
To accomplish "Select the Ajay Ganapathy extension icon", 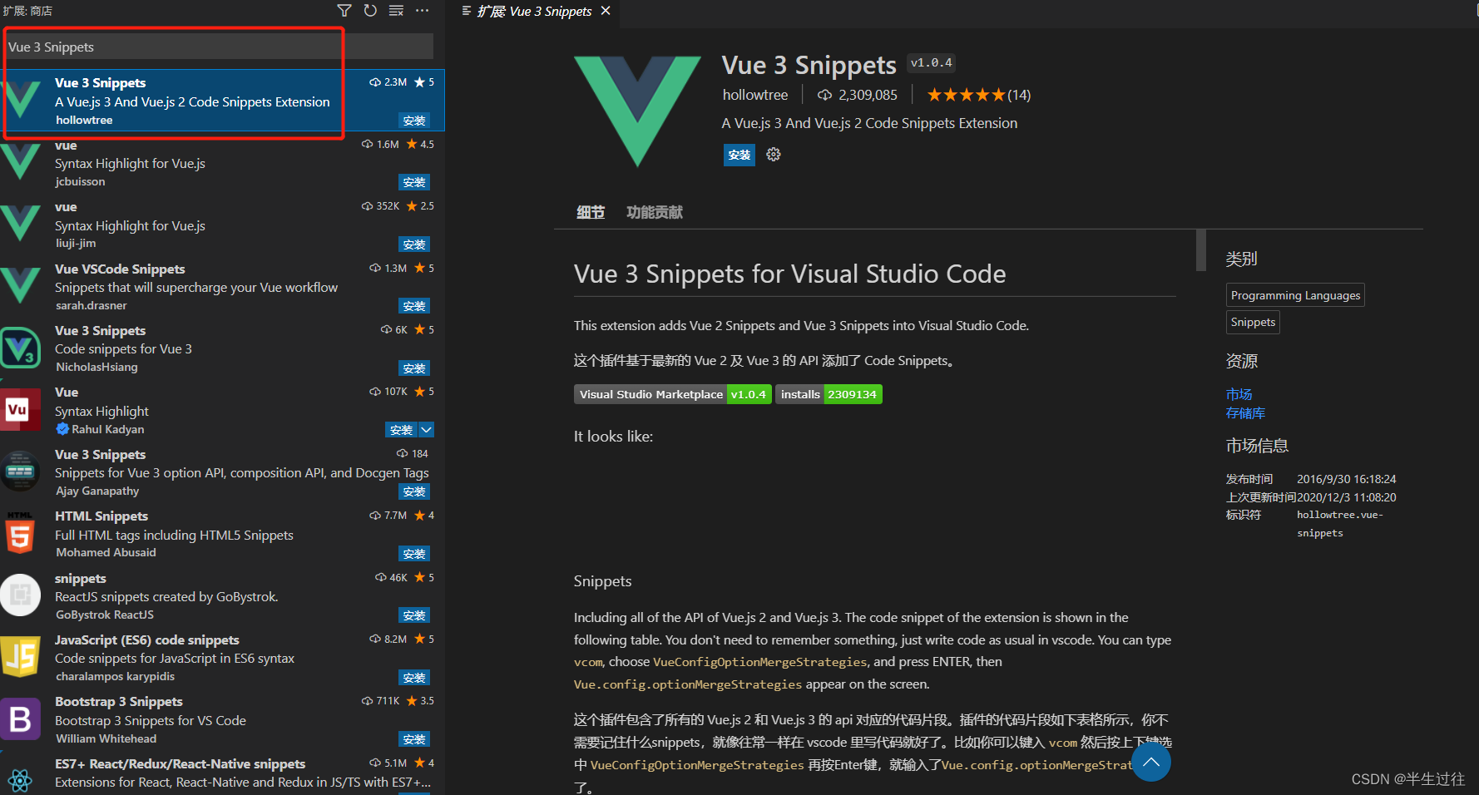I will click(20, 471).
